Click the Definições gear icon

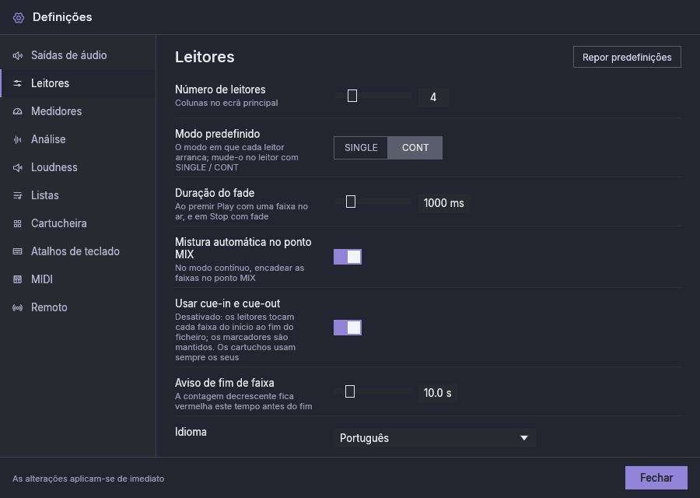(x=19, y=18)
